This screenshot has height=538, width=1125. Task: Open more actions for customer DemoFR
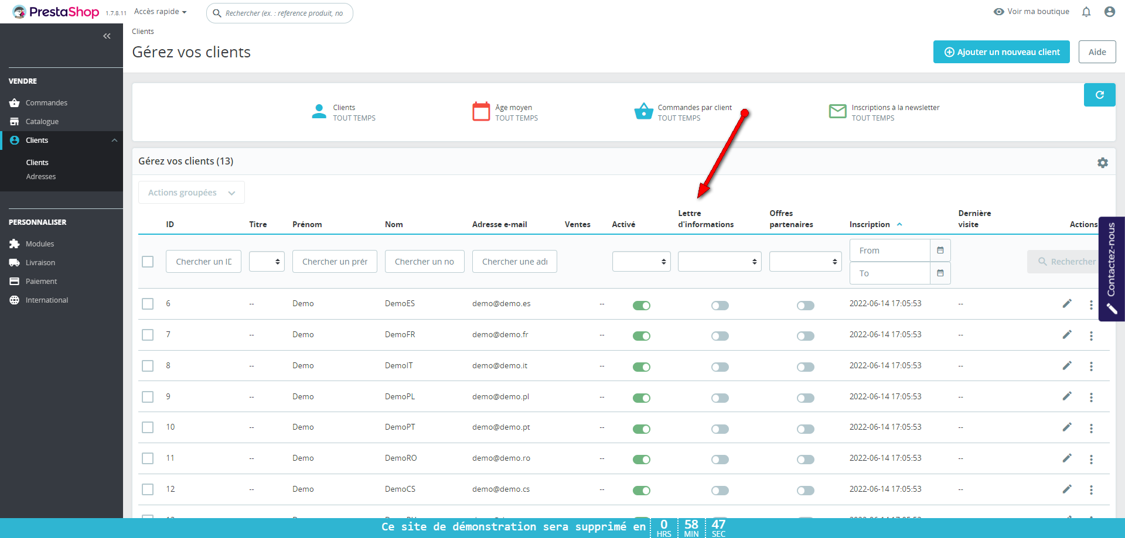click(1091, 335)
